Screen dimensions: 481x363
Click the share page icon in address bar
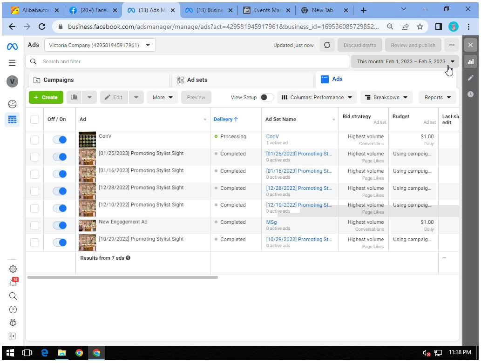pos(405,27)
